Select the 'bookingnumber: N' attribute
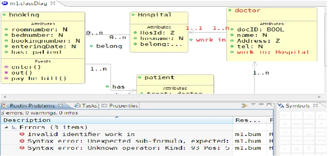Image resolution: width=331 pixels, height=156 pixels. [46, 41]
